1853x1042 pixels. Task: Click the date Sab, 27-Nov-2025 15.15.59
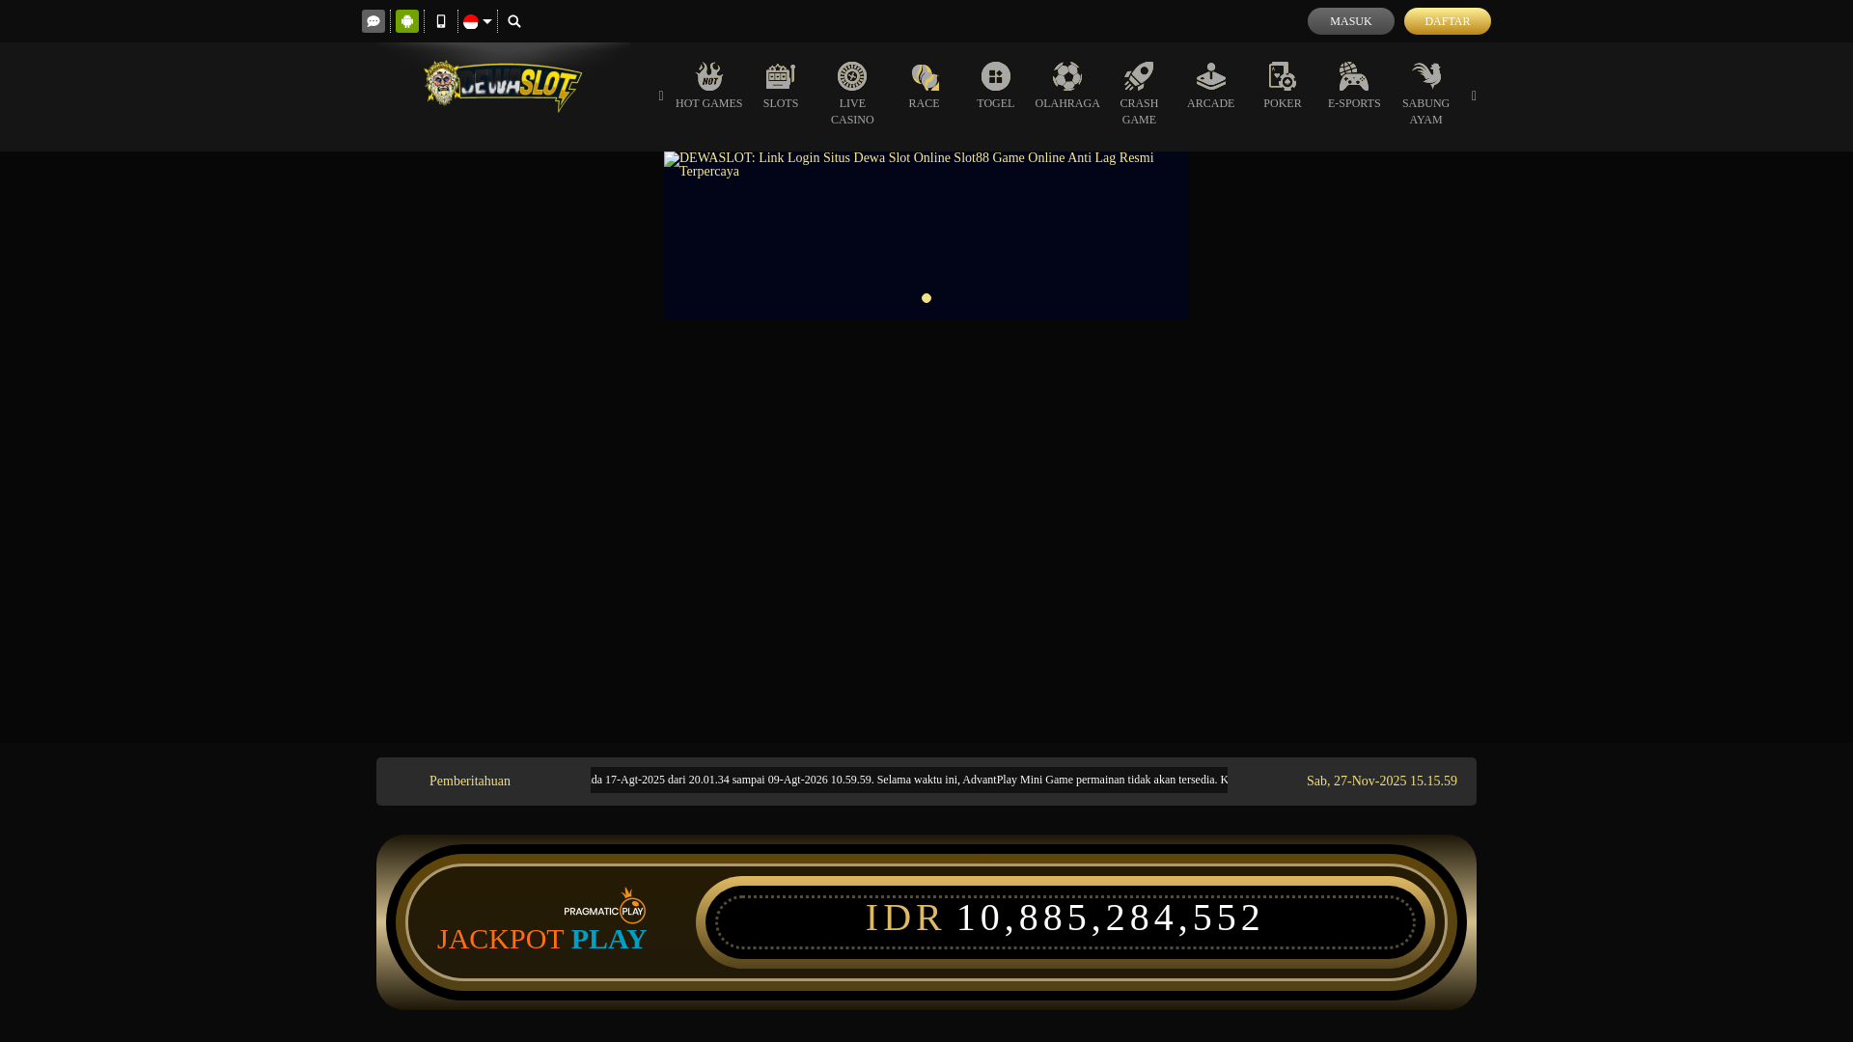1382,781
